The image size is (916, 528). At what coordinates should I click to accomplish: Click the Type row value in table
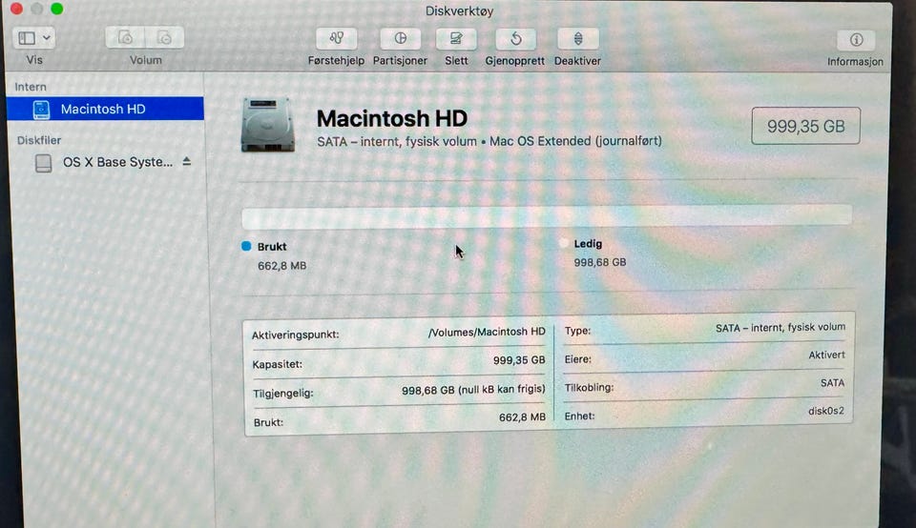(x=781, y=328)
